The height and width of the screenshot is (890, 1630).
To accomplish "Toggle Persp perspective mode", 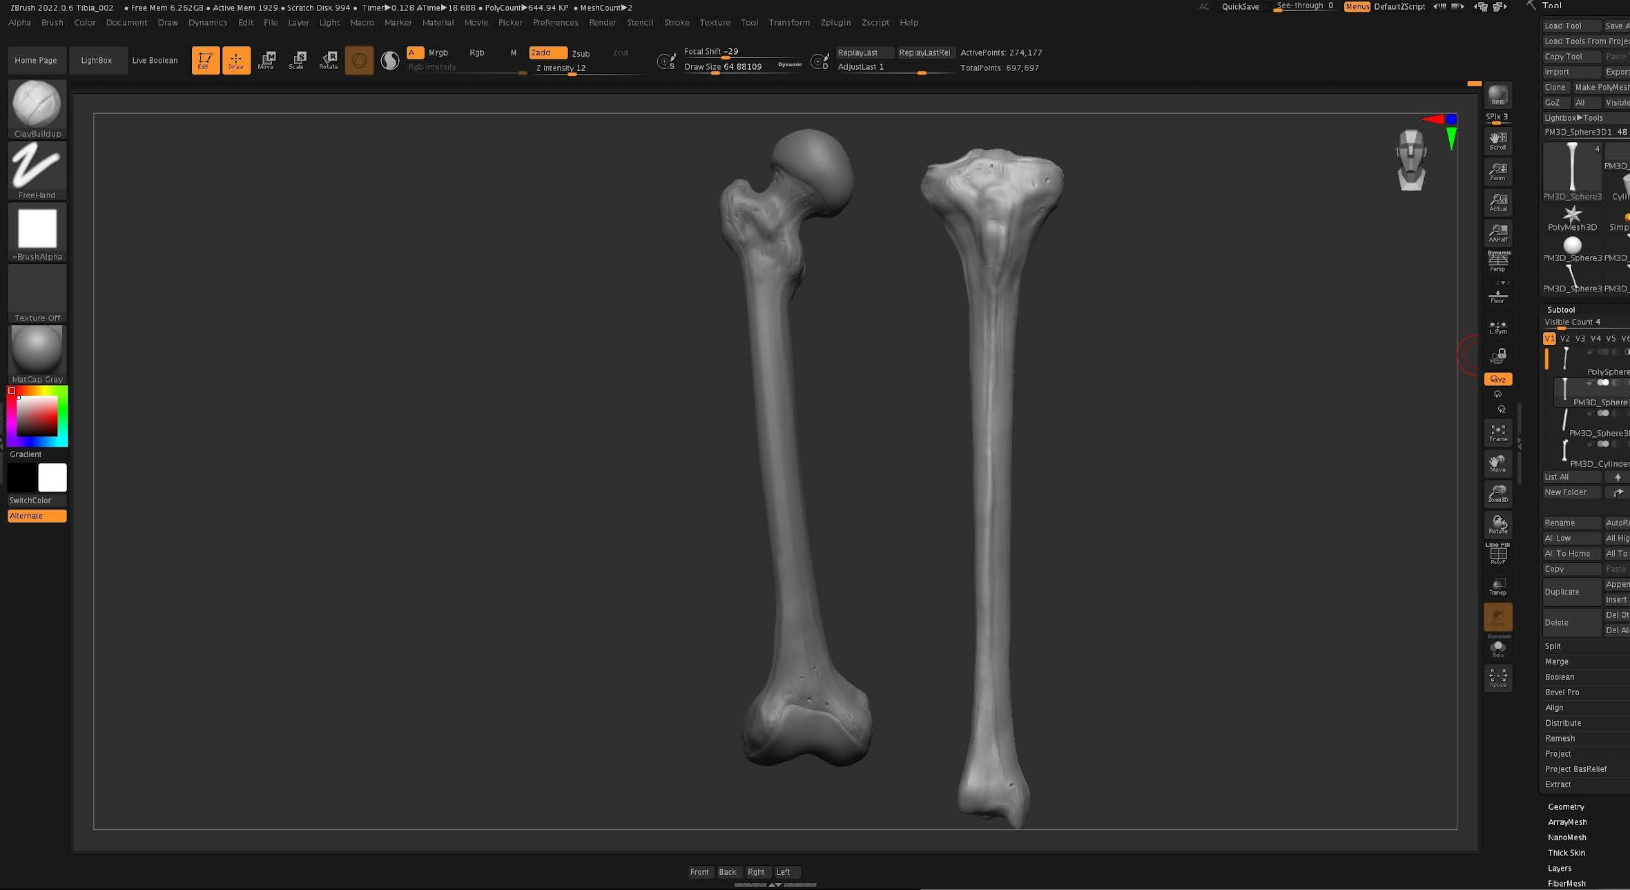I will (1497, 262).
